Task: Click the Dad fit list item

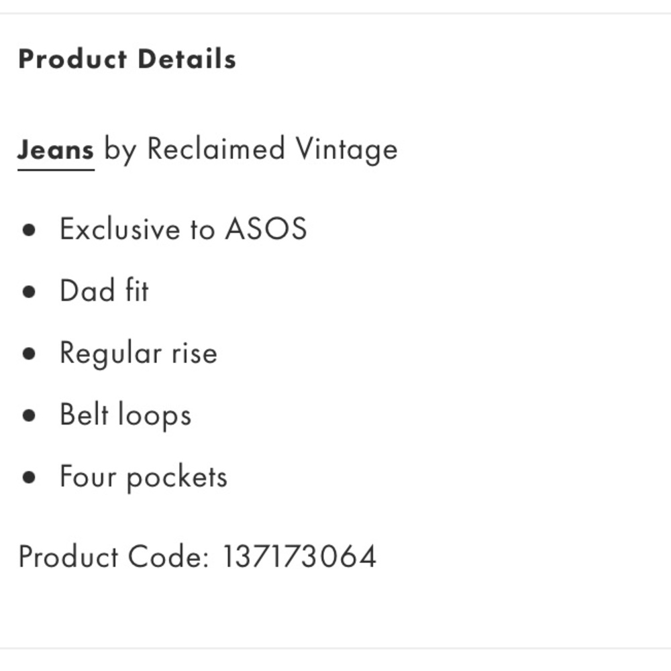Action: [104, 290]
